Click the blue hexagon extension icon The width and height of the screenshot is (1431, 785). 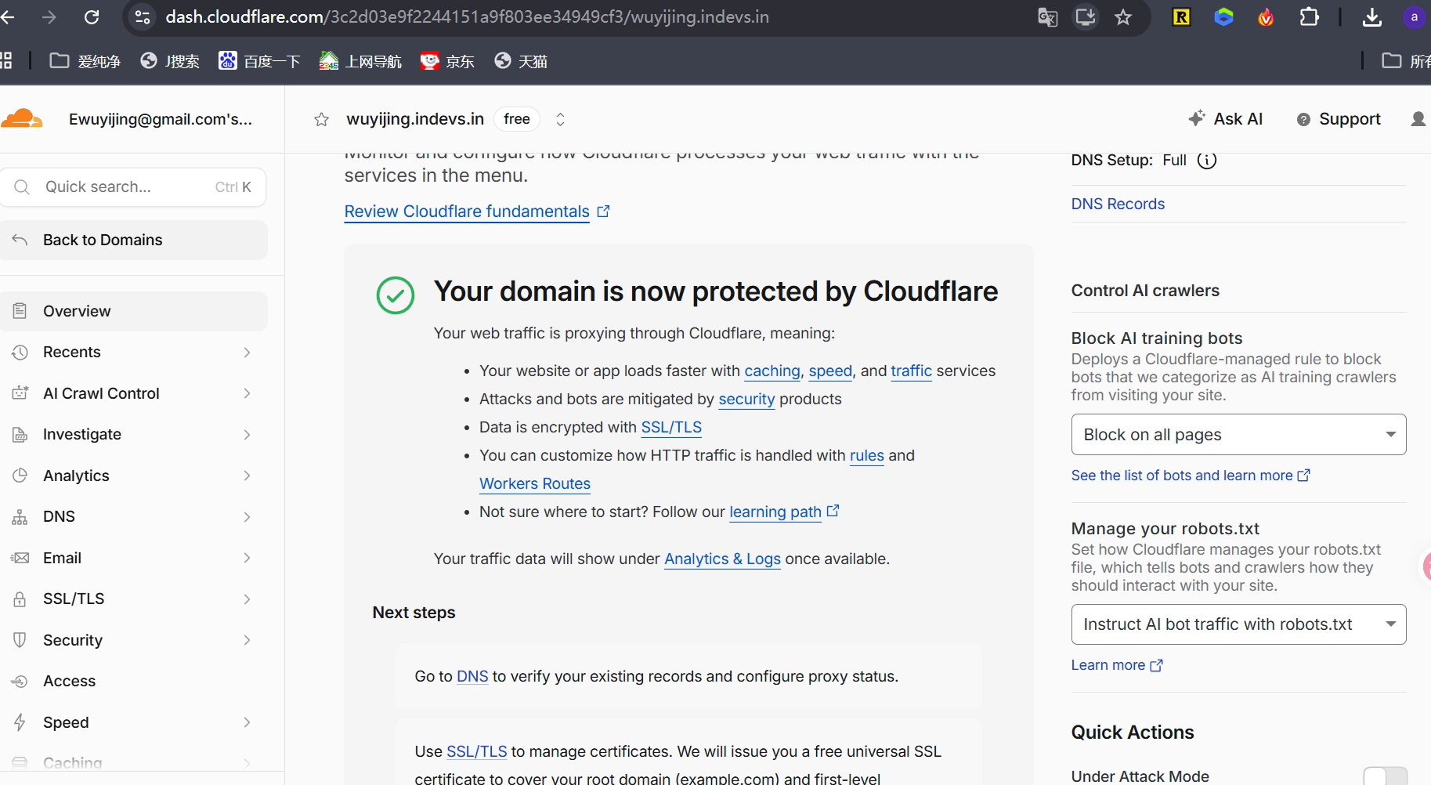coord(1223,17)
